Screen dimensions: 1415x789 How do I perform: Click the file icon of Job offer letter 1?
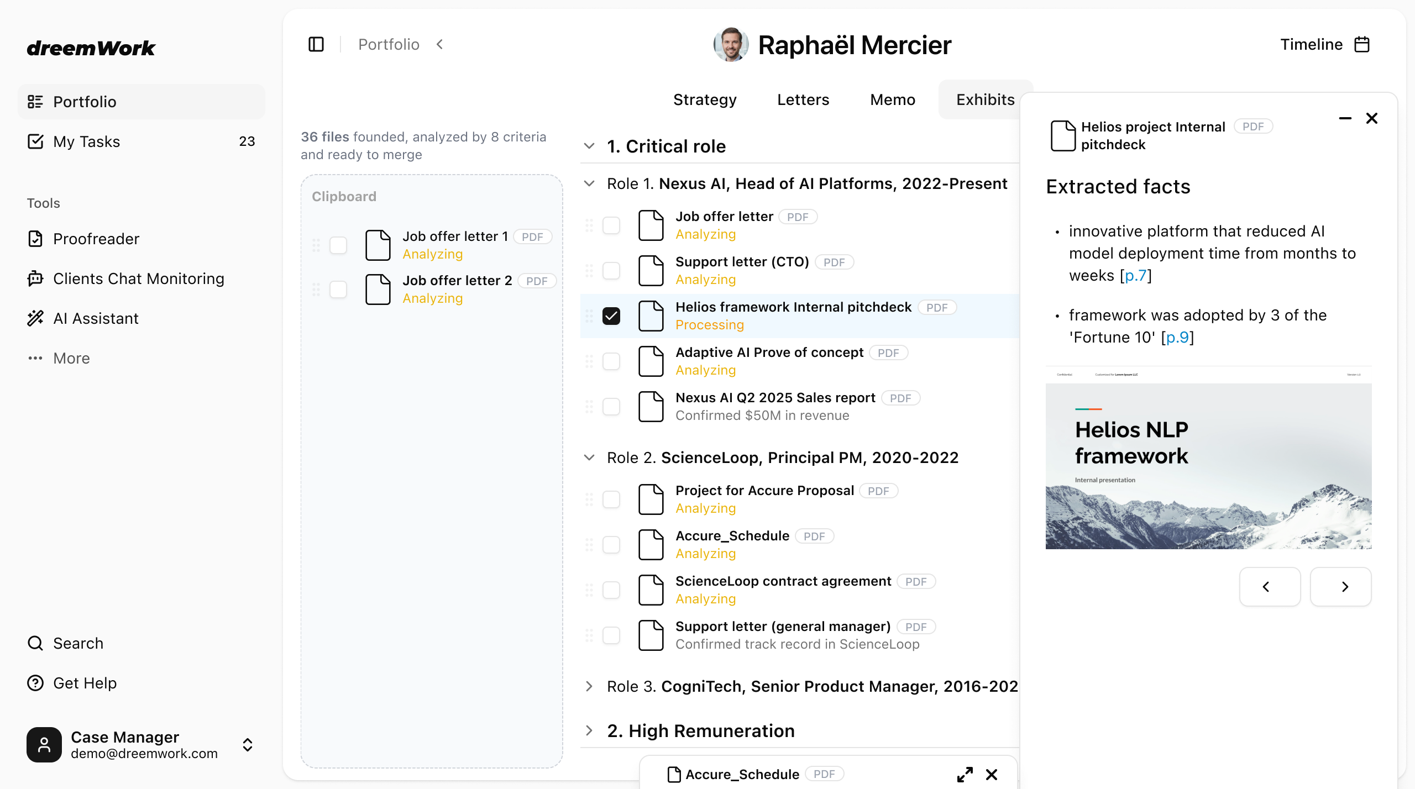[x=378, y=245]
